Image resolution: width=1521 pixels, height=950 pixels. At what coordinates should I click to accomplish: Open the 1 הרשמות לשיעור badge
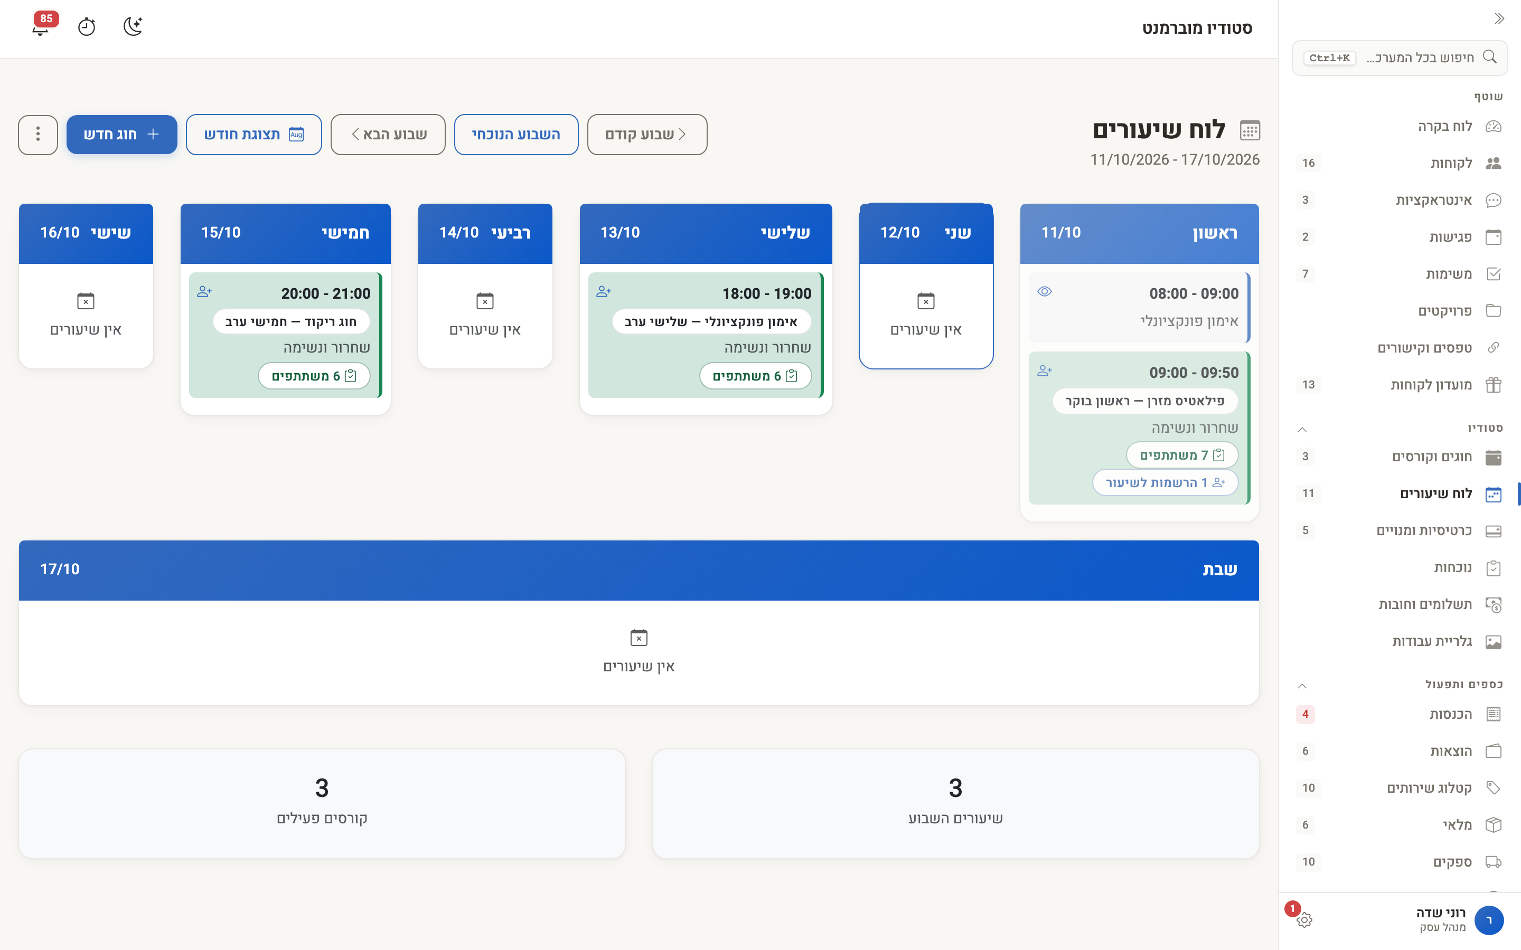click(x=1165, y=482)
